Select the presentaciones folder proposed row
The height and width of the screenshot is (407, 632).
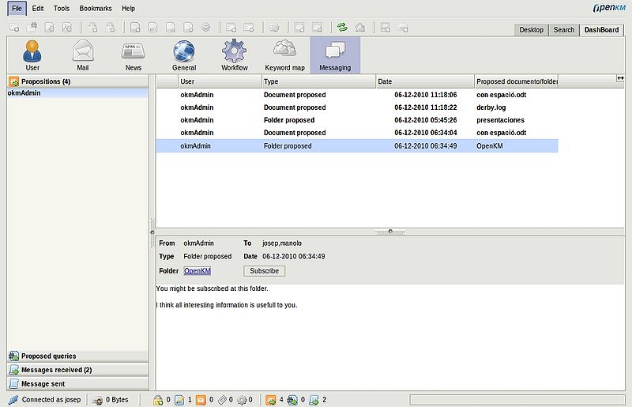(x=357, y=120)
